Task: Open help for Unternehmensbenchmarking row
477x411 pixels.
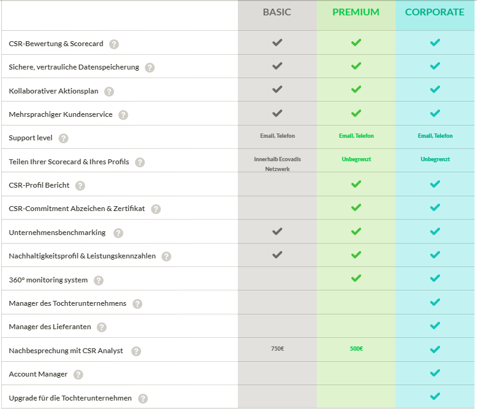Action: point(118,233)
